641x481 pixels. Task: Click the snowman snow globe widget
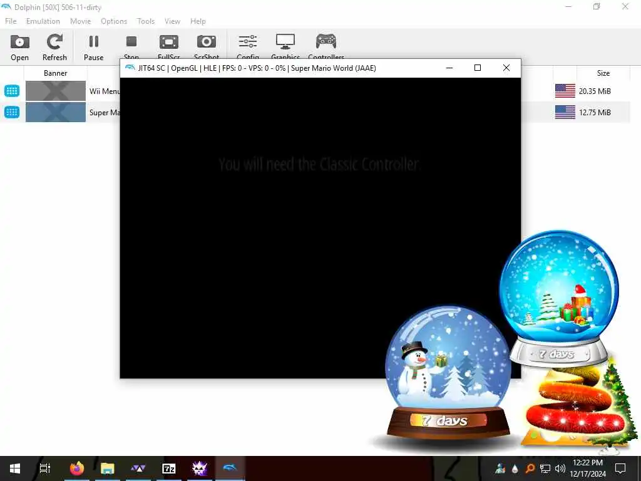click(448, 371)
